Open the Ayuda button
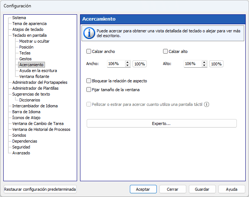The width and height of the screenshot is (249, 197). [232, 189]
